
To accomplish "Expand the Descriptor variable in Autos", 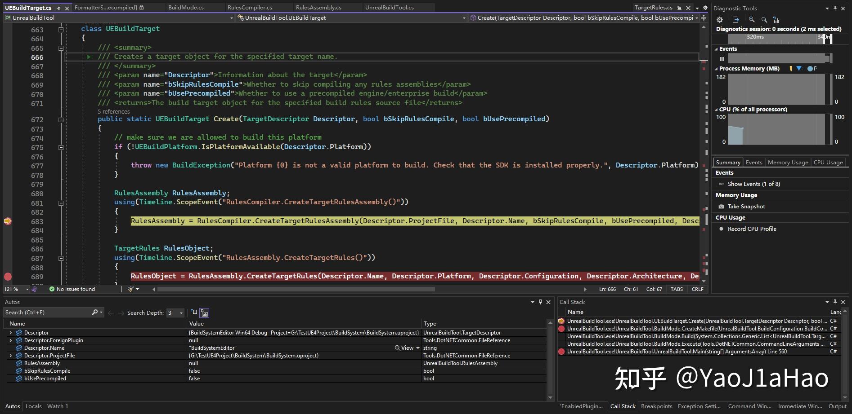I will pyautogui.click(x=10, y=332).
